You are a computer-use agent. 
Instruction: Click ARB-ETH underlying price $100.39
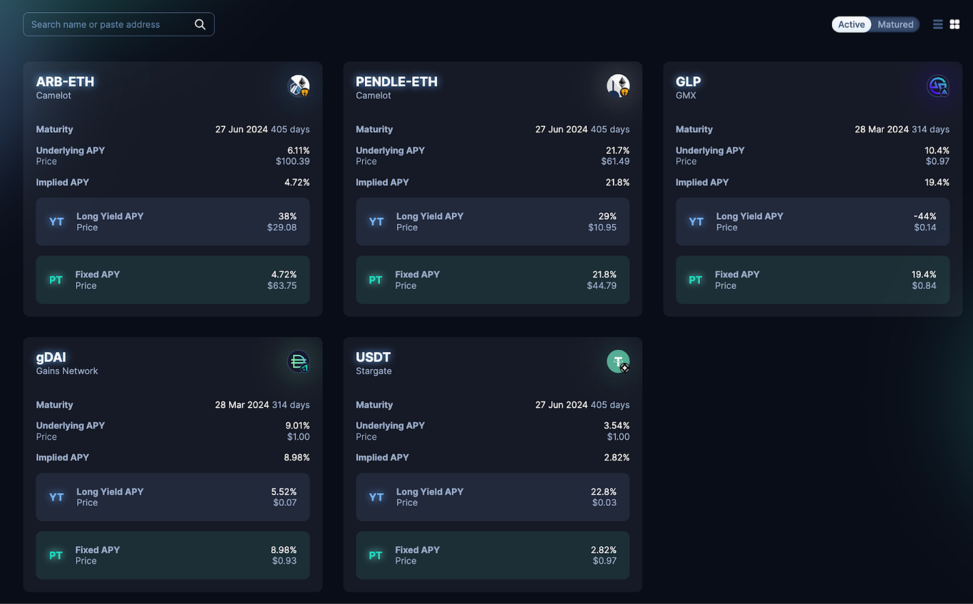click(293, 162)
